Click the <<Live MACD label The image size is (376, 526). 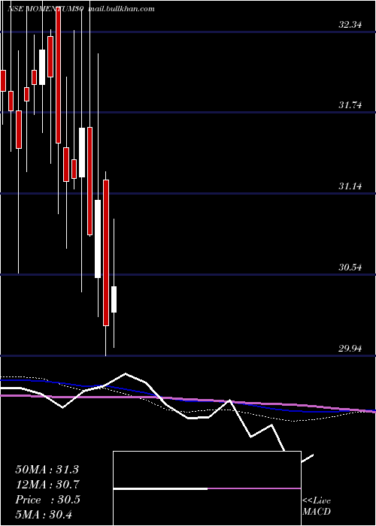click(x=317, y=506)
